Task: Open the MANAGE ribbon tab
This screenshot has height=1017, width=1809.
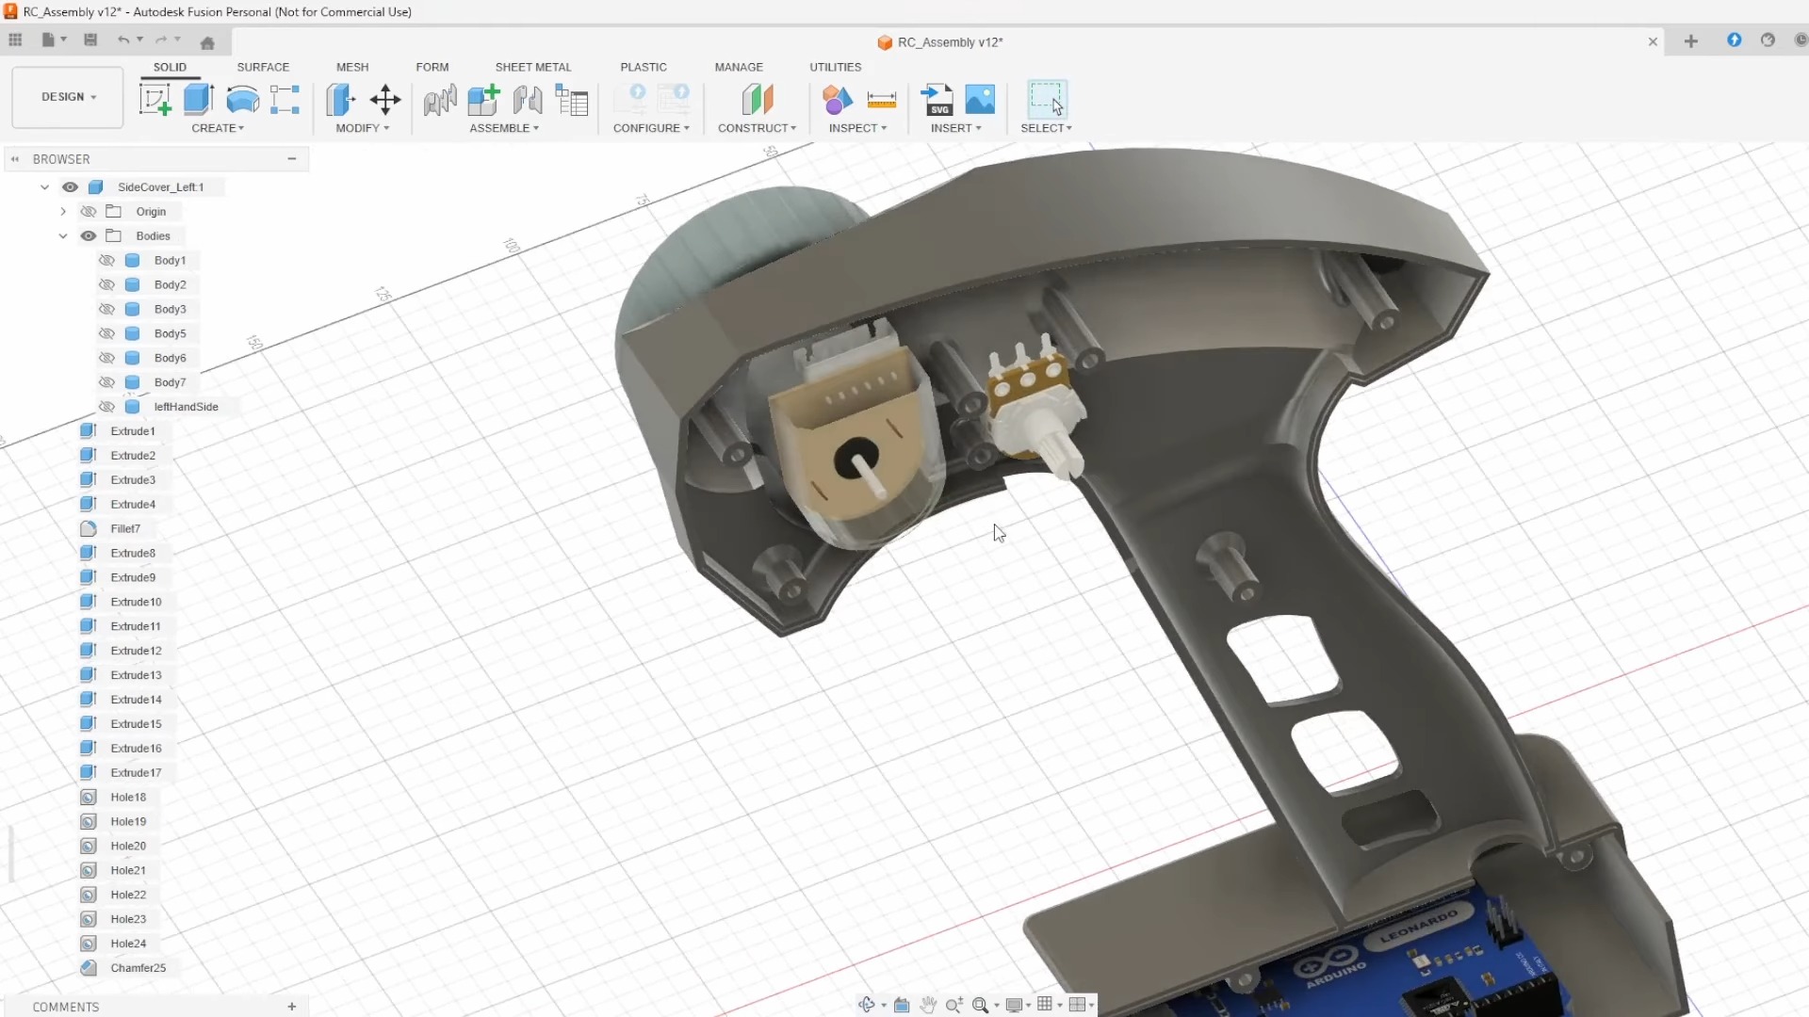Action: click(739, 67)
